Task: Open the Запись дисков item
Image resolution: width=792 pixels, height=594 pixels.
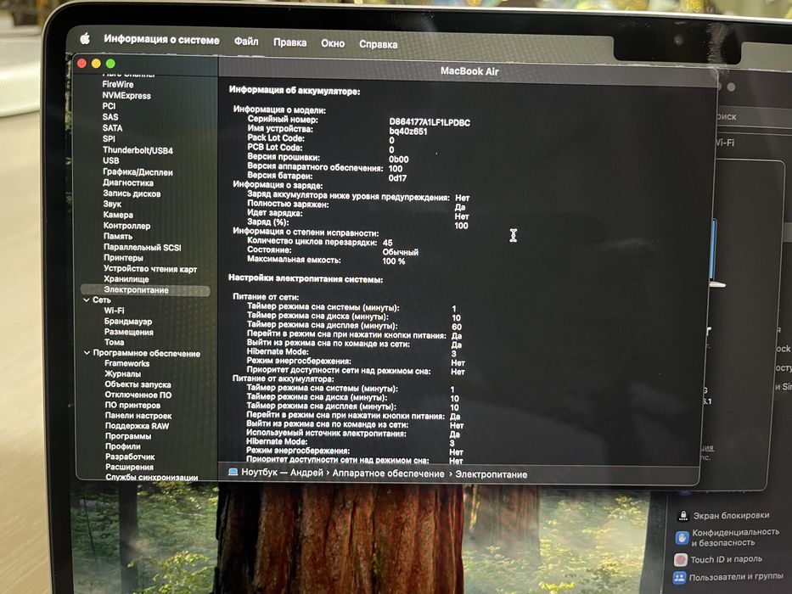Action: click(132, 193)
